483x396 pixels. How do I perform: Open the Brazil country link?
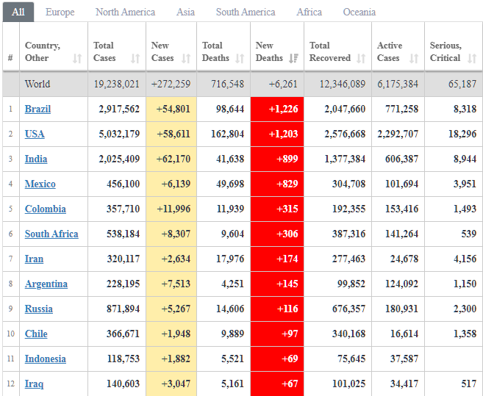[x=37, y=109]
